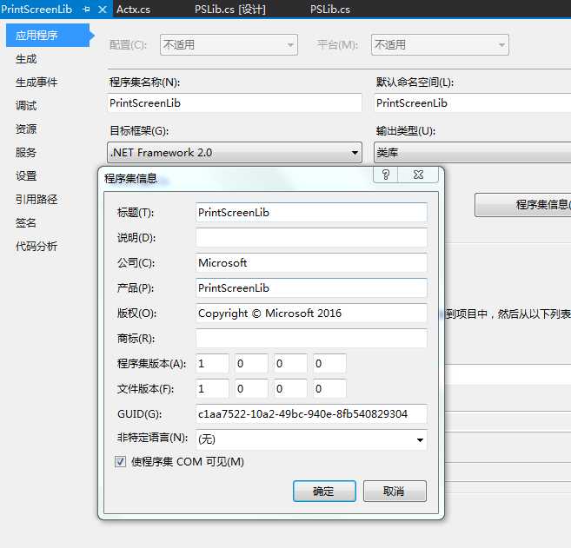Expand the 平台 dropdown
This screenshot has height=548, width=571.
coord(440,45)
